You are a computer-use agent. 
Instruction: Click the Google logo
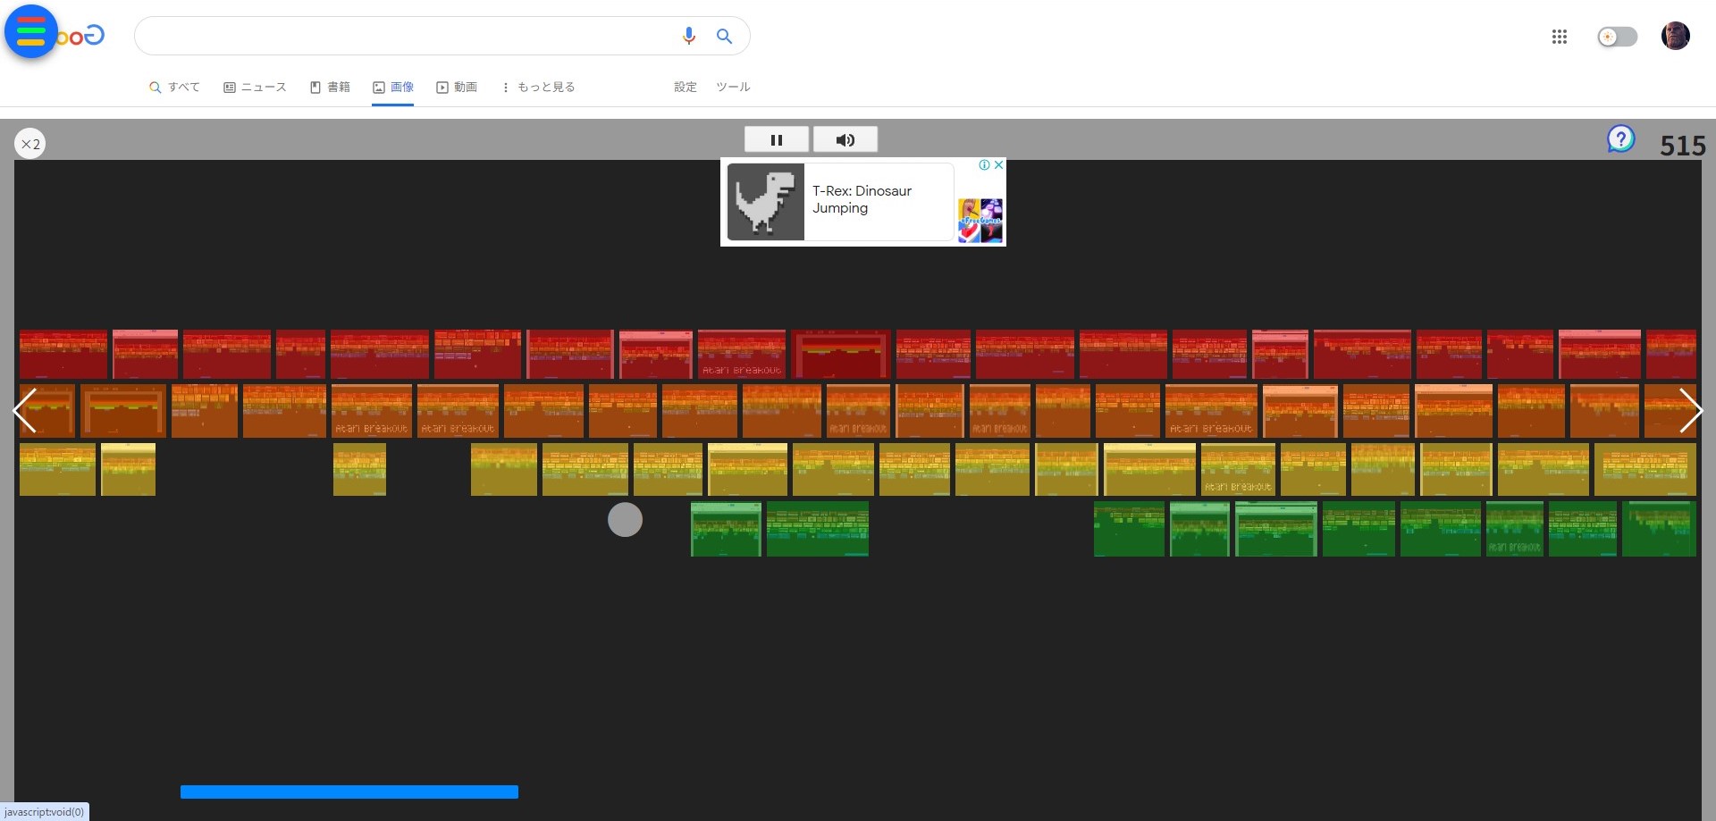point(81,36)
